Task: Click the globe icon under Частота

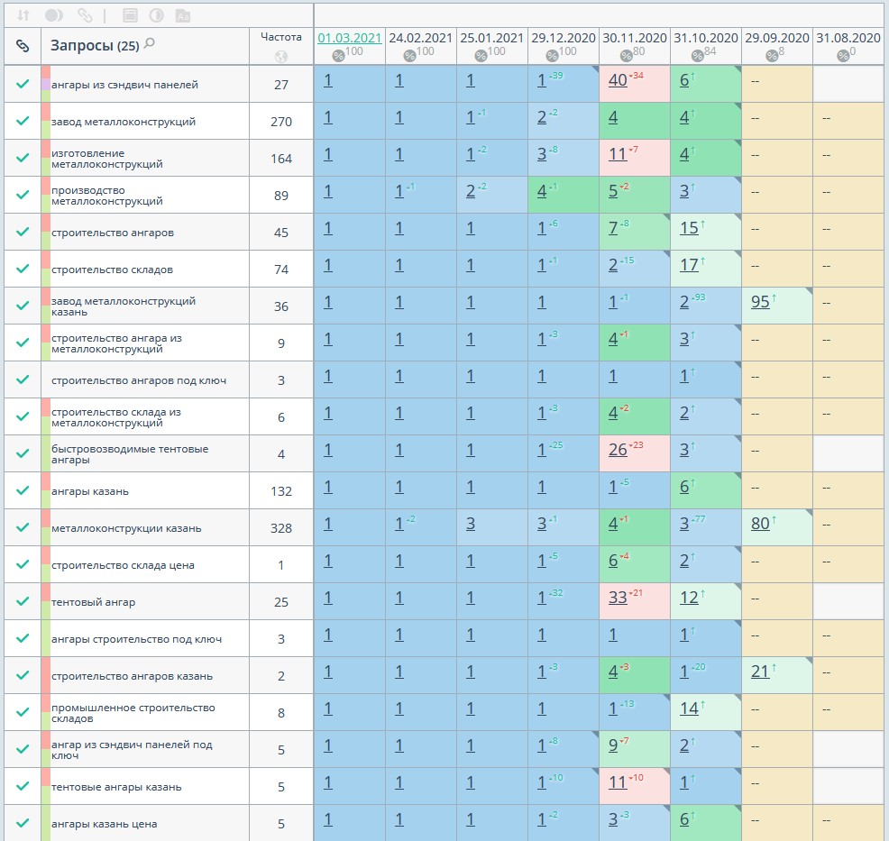Action: [x=281, y=56]
